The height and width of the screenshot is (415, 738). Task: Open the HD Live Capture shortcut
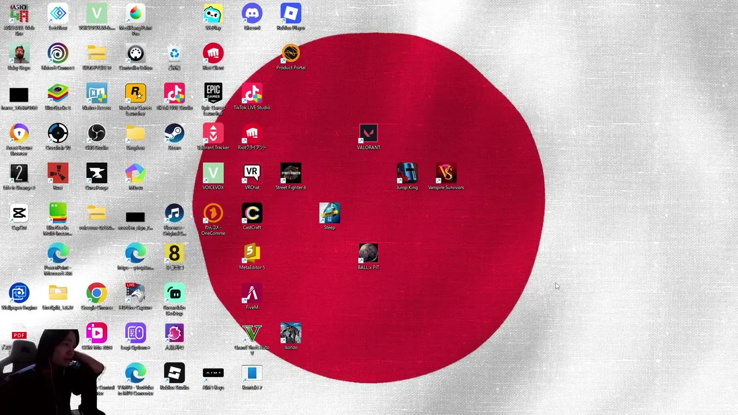135,293
